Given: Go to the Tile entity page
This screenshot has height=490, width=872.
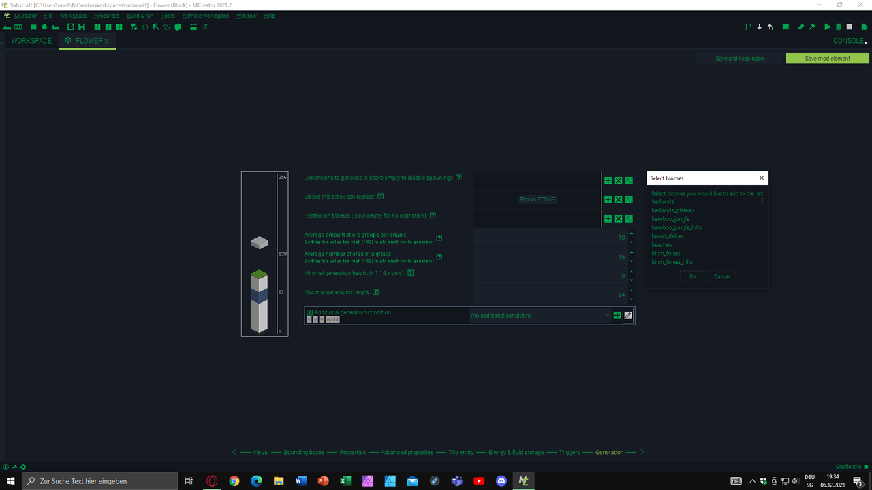Looking at the screenshot, I should tap(461, 452).
